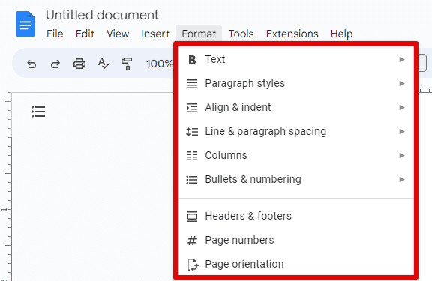Click the bold B icon beside Text

point(192,60)
